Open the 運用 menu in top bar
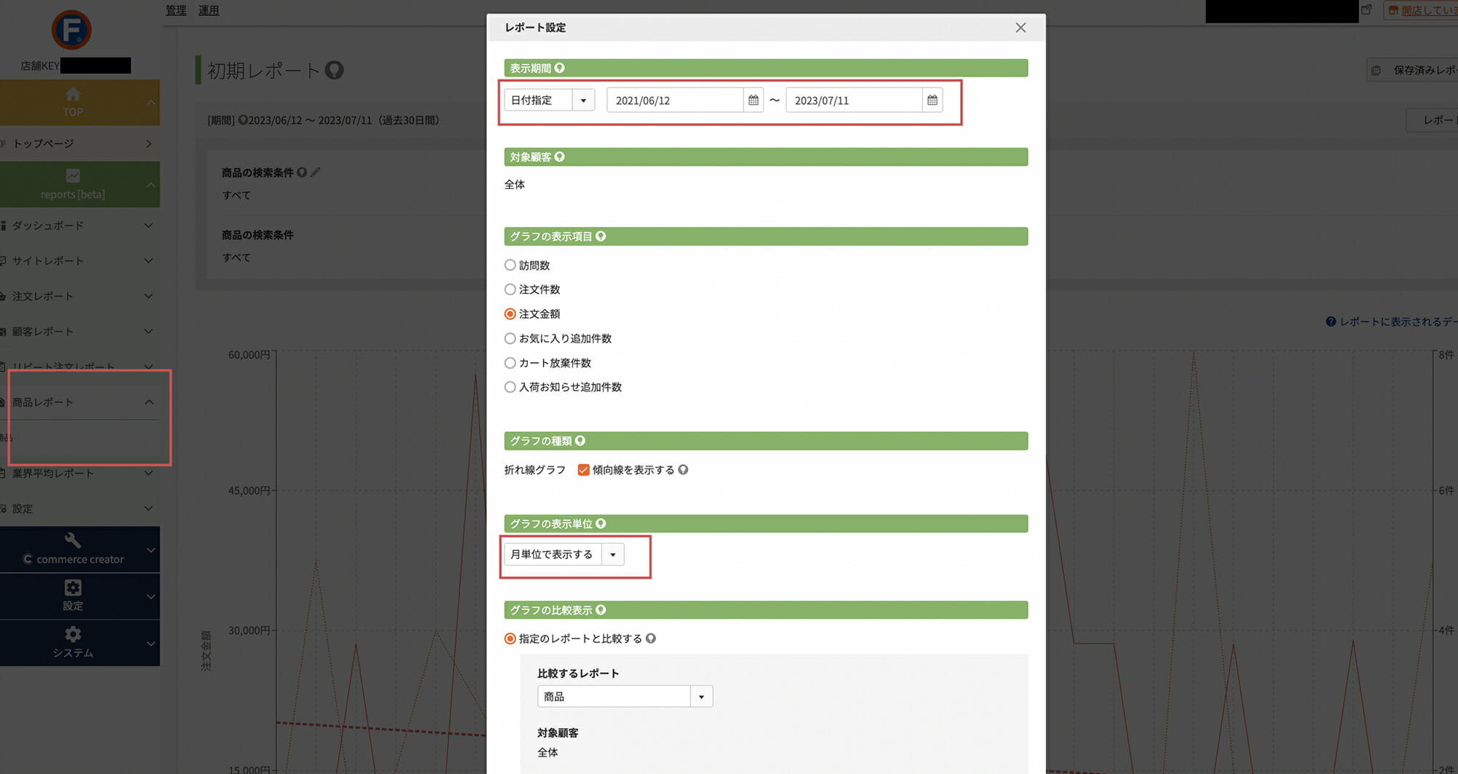This screenshot has height=774, width=1458. coord(208,10)
